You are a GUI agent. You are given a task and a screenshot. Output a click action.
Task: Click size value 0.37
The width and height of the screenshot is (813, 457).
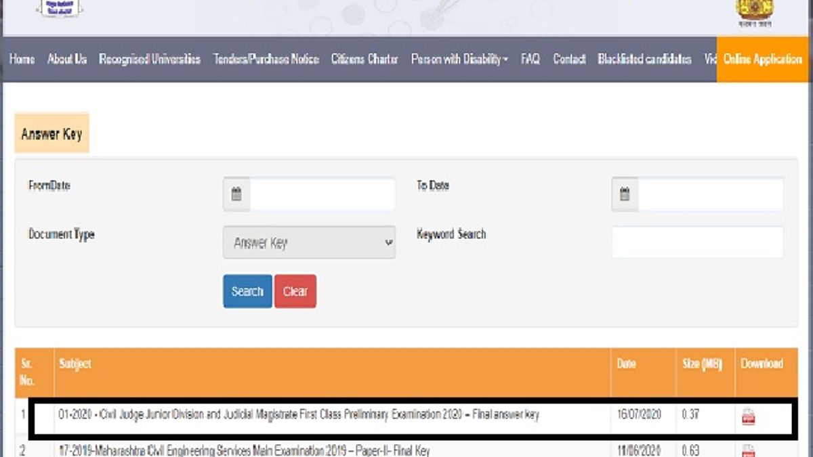690,414
